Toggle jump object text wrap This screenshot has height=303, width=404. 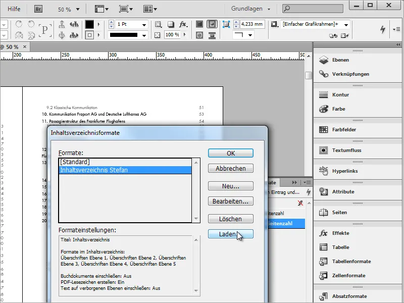point(212,35)
